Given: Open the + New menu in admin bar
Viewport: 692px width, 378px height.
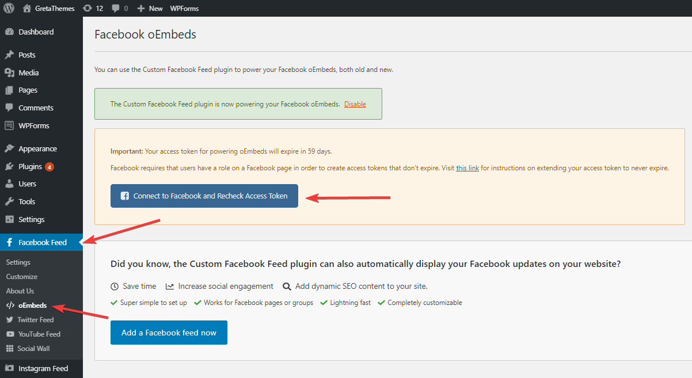Looking at the screenshot, I should tap(149, 8).
